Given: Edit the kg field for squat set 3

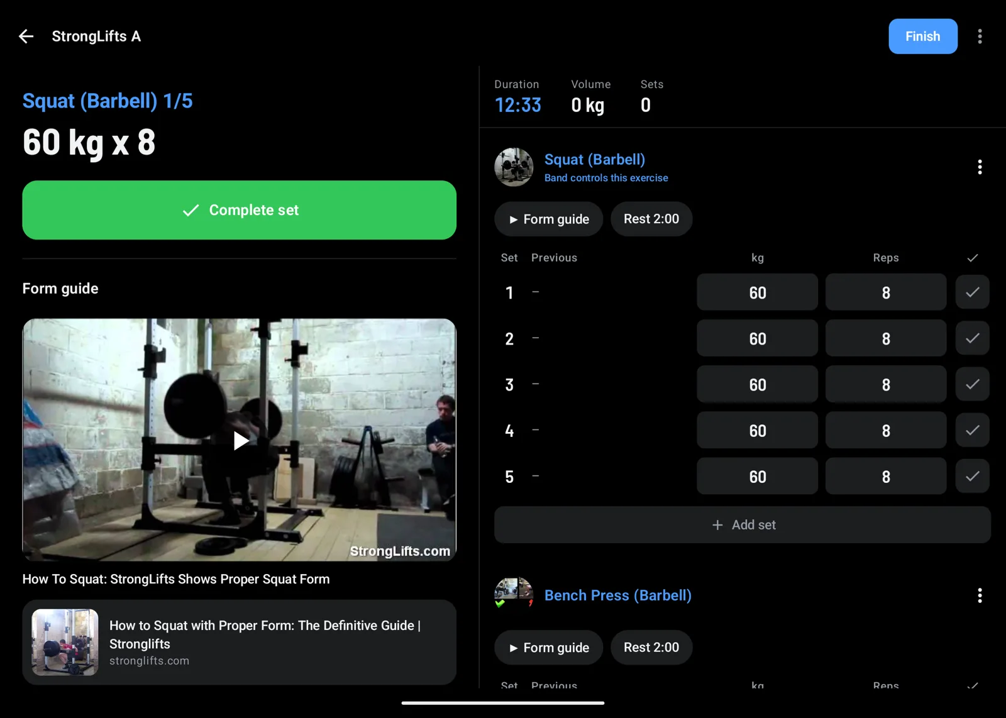Looking at the screenshot, I should tap(757, 384).
